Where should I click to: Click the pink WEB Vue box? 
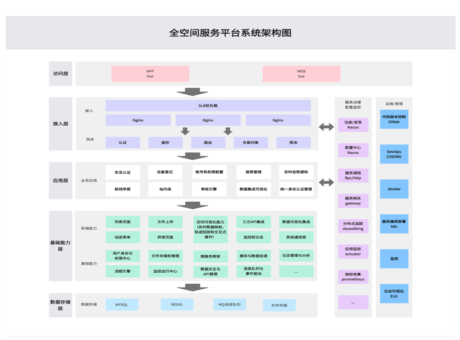click(301, 74)
